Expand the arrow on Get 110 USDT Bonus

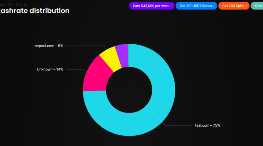click(214, 6)
